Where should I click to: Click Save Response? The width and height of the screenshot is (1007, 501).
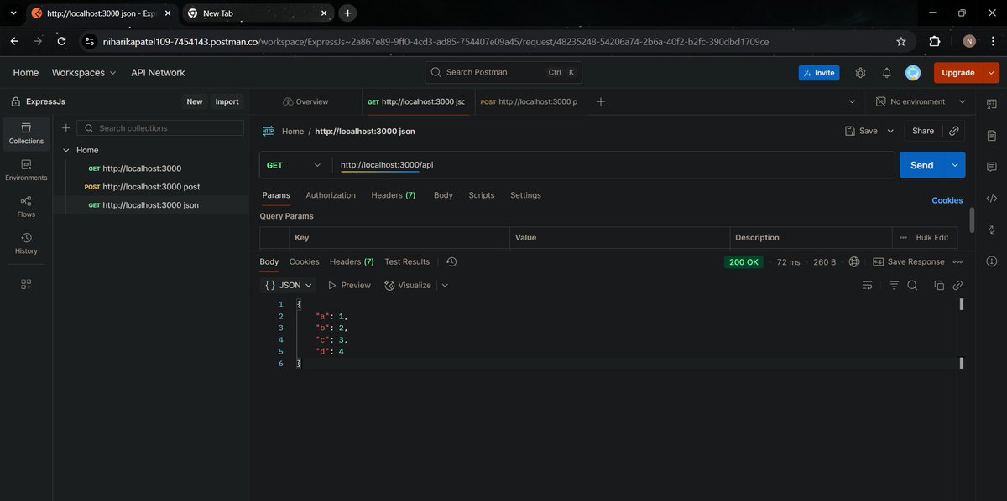(x=909, y=262)
